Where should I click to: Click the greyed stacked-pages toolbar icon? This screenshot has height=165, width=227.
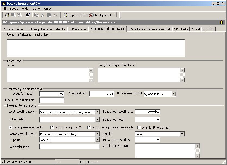[14, 15]
